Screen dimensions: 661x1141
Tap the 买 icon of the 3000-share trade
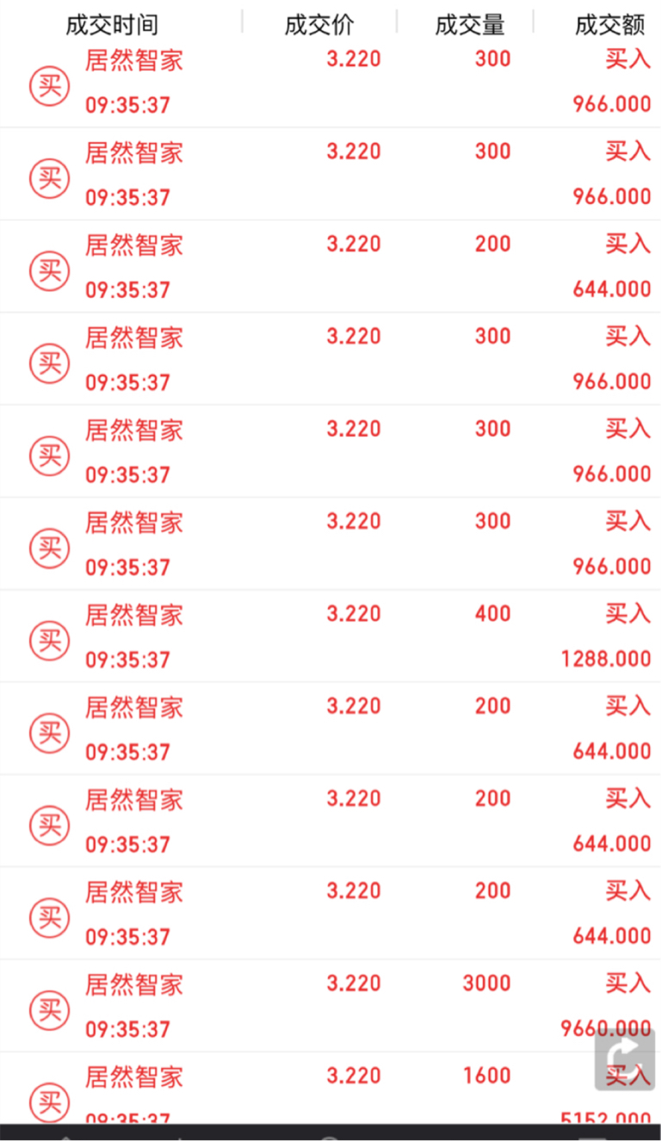pos(49,1010)
